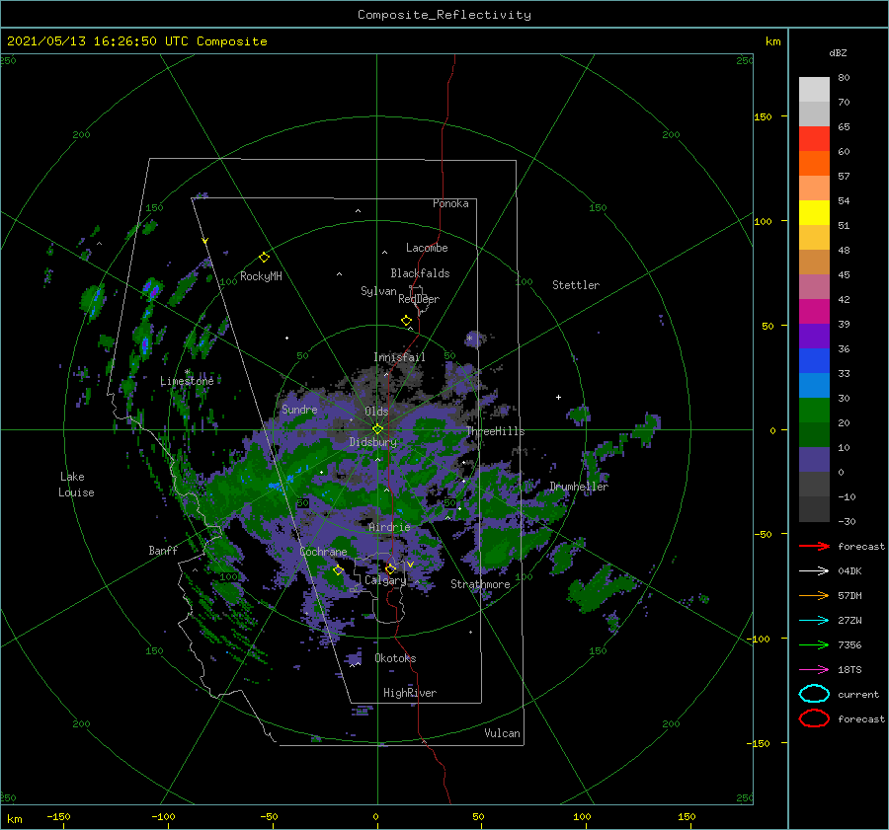The height and width of the screenshot is (830, 889).
Task: Click the RockyMH label
Action: [x=261, y=276]
